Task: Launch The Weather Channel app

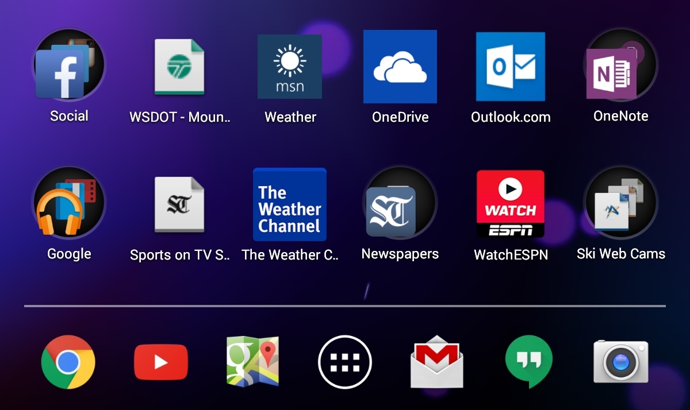Action: [x=290, y=205]
